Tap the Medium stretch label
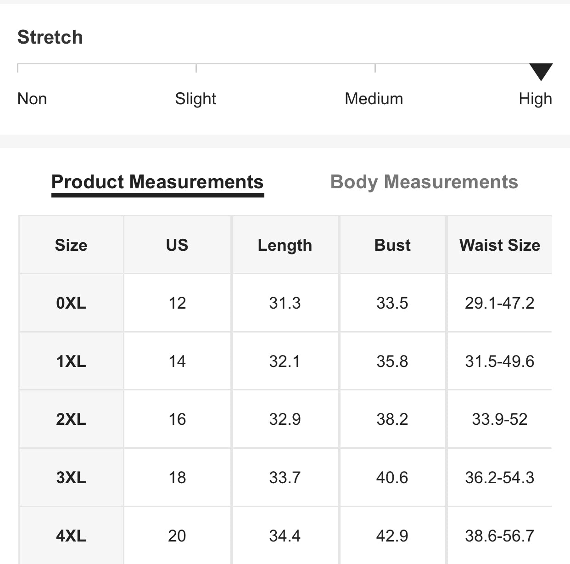 click(x=374, y=99)
